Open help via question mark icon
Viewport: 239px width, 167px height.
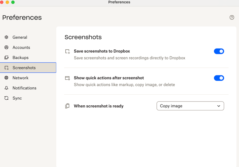[x=232, y=17]
